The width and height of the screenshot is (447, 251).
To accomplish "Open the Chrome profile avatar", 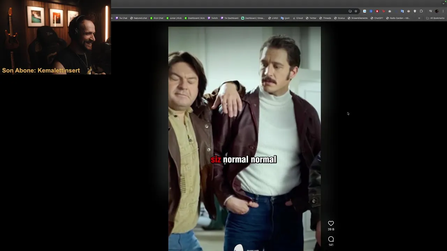I will click(437, 11).
